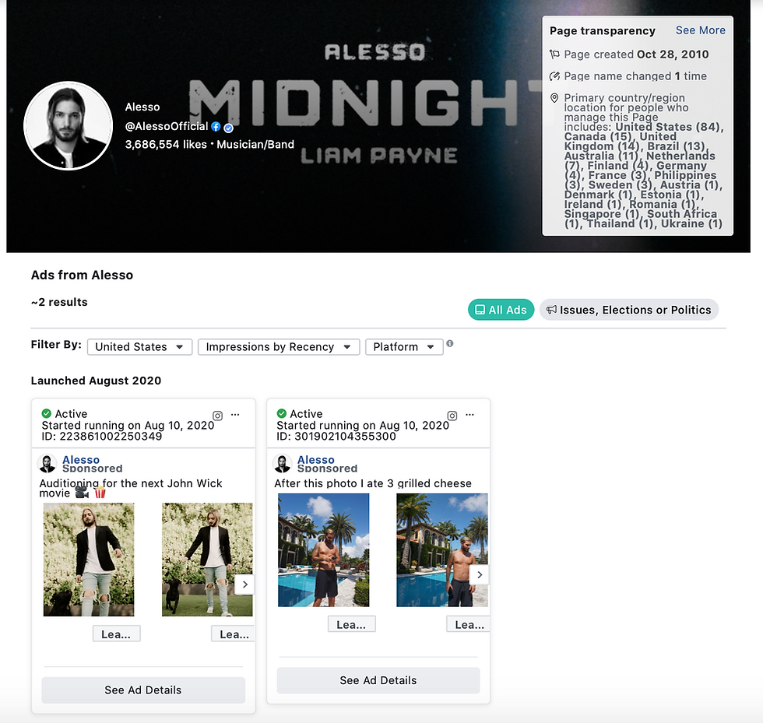The height and width of the screenshot is (723, 763).
Task: Click Alesso name link on first ad
Action: [81, 459]
